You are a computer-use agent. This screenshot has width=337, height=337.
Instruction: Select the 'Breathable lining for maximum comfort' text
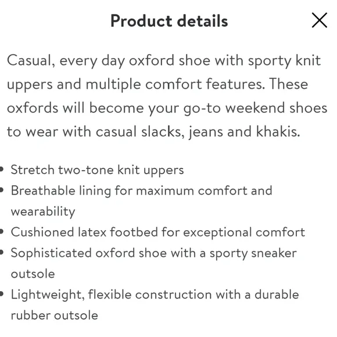(x=141, y=191)
